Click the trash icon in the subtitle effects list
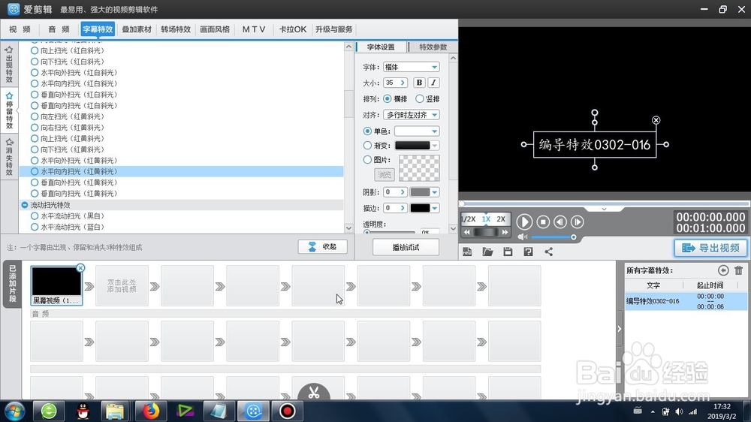This screenshot has width=751, height=422. pos(738,270)
